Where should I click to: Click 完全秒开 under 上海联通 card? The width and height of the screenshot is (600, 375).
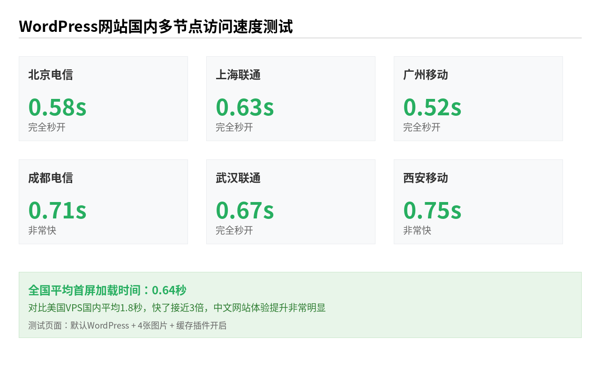234,127
